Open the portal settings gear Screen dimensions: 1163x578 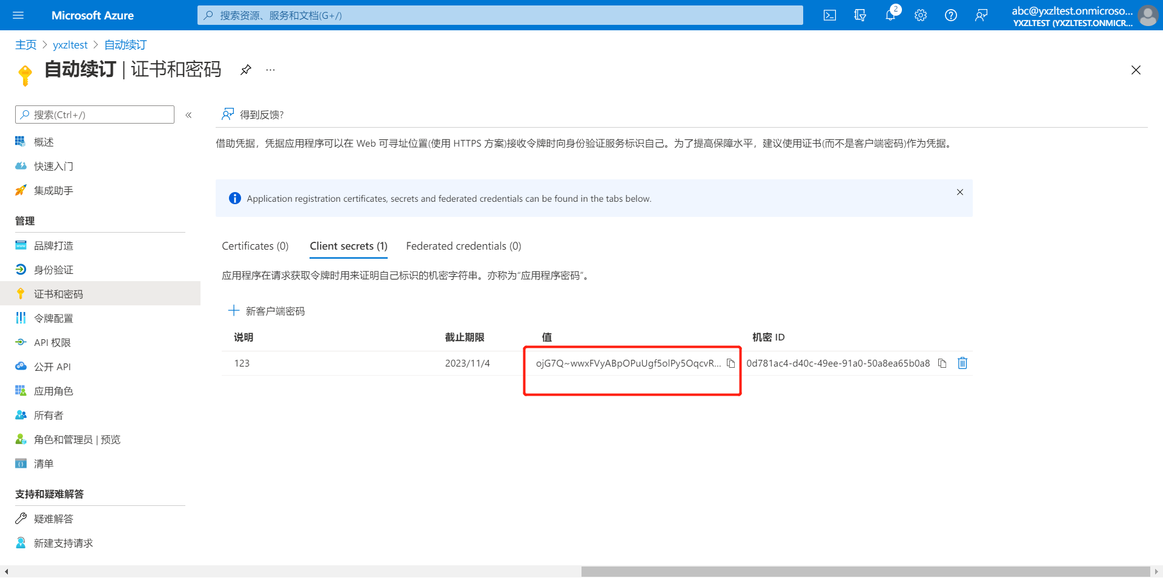[921, 15]
